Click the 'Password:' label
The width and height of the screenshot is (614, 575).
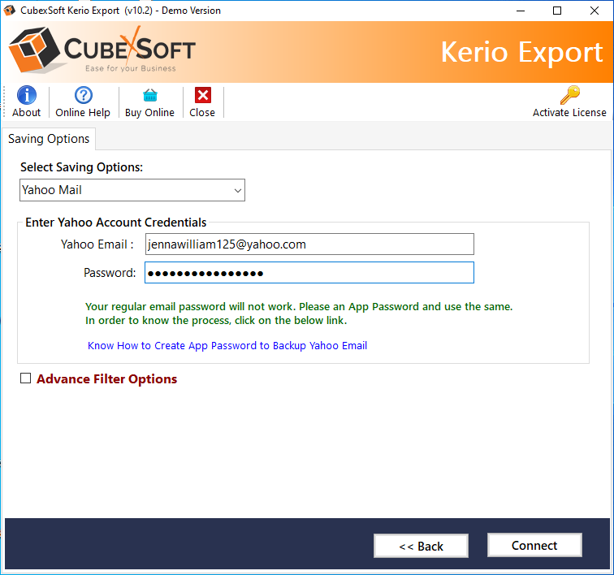110,273
